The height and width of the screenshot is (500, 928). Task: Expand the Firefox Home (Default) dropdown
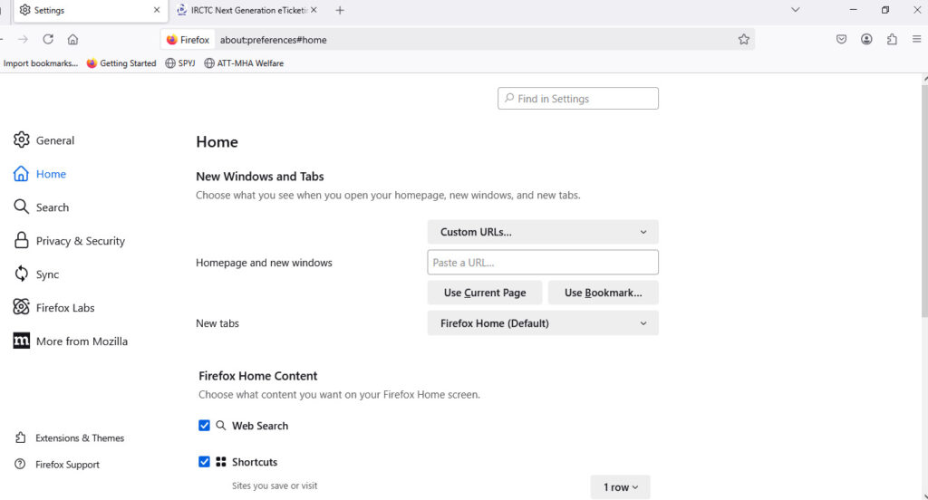coord(542,323)
